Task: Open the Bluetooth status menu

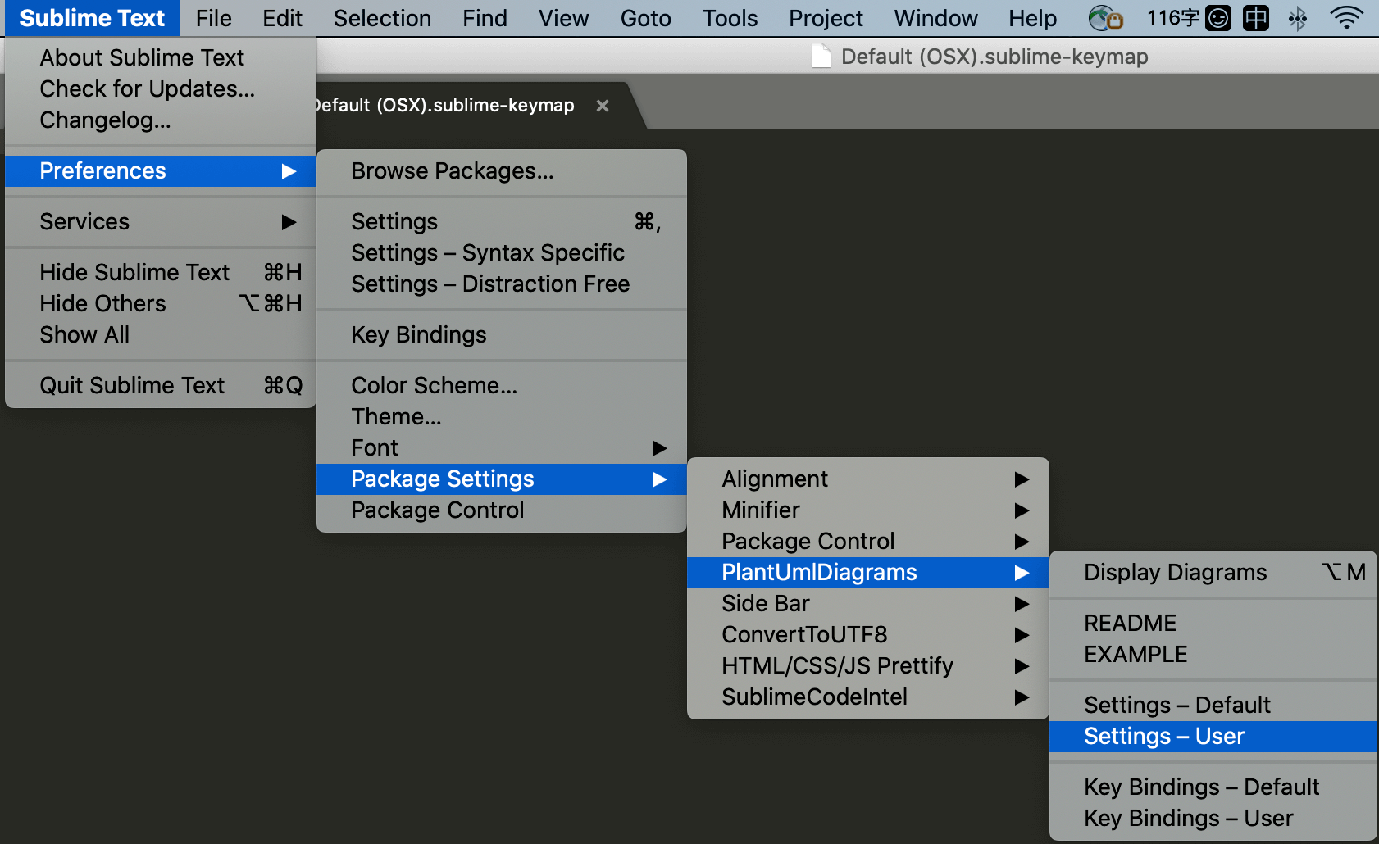Action: [x=1298, y=17]
